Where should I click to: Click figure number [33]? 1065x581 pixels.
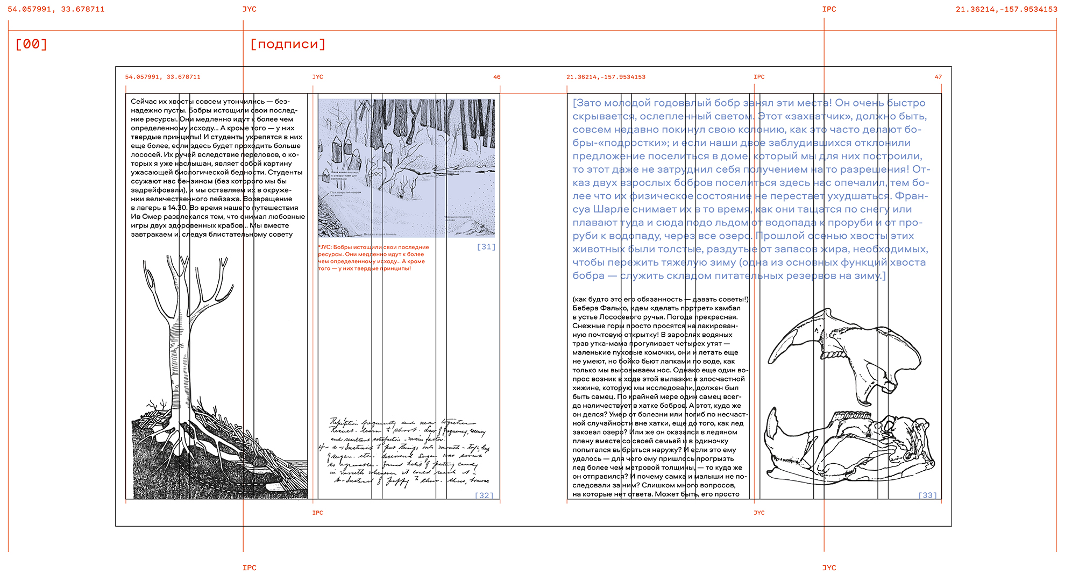[928, 495]
